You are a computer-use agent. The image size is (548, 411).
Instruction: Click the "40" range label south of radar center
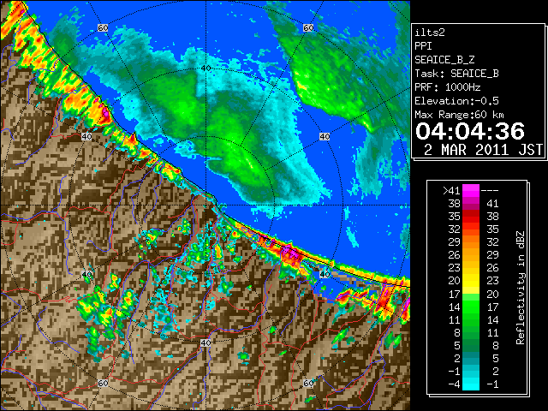point(205,342)
